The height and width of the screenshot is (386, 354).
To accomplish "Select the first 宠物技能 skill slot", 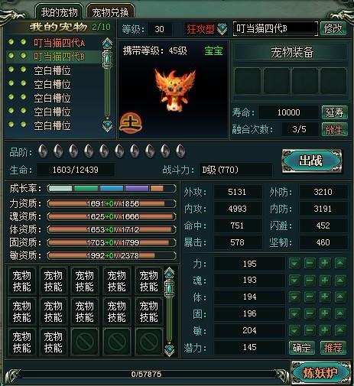I will pyautogui.click(x=21, y=281).
